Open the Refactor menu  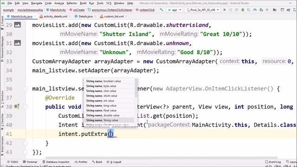tap(72, 3)
